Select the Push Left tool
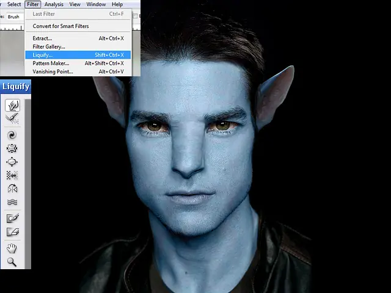Viewport: 391px width, 293px height. tap(12, 175)
